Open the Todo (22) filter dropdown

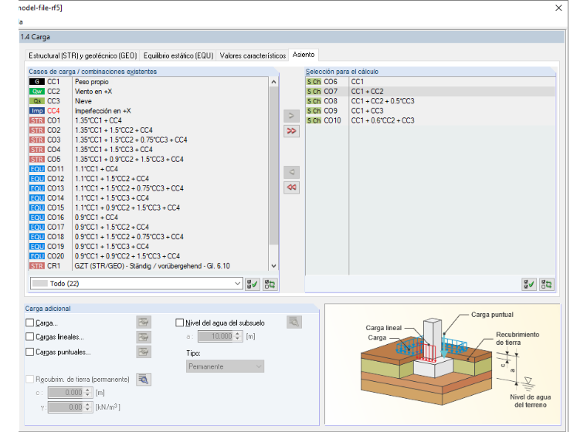pos(136,284)
